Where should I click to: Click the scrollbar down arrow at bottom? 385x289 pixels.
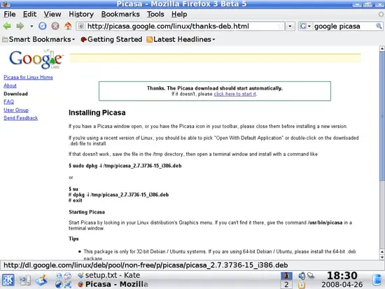tap(381, 258)
